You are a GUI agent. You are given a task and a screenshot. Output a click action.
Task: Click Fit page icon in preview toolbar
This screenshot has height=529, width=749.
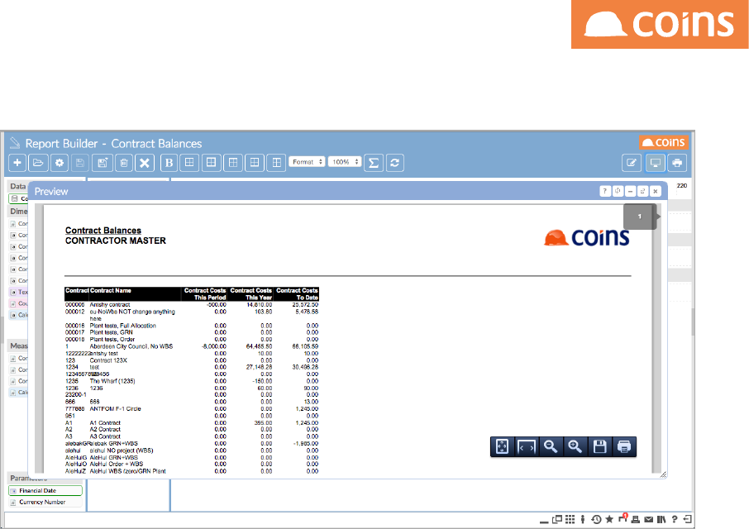tap(502, 447)
